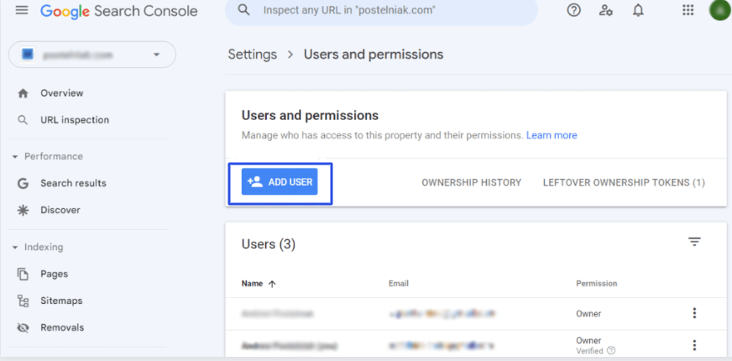Go to Overview page
Screen dimensions: 732x361
(61, 93)
